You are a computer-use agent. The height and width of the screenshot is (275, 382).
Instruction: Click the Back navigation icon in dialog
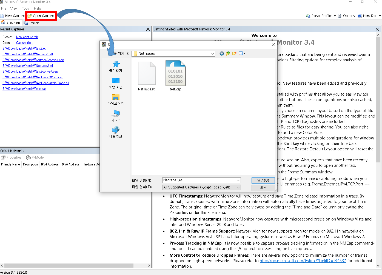click(222, 54)
